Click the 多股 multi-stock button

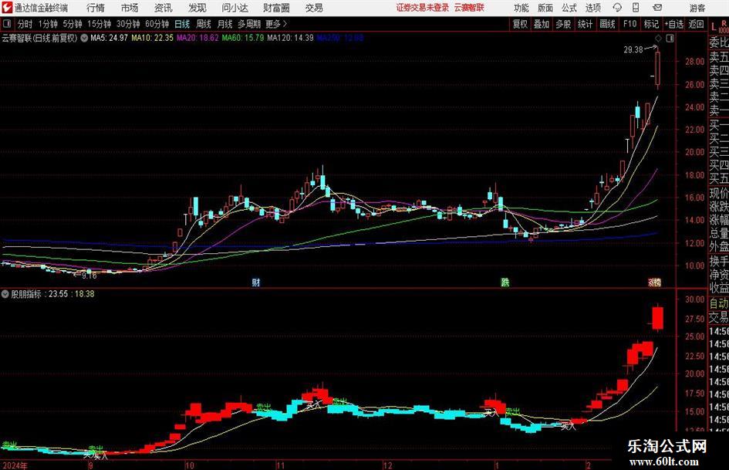(x=563, y=24)
